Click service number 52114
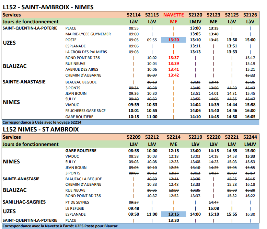Screen dimensions: 267x229 click(133, 15)
